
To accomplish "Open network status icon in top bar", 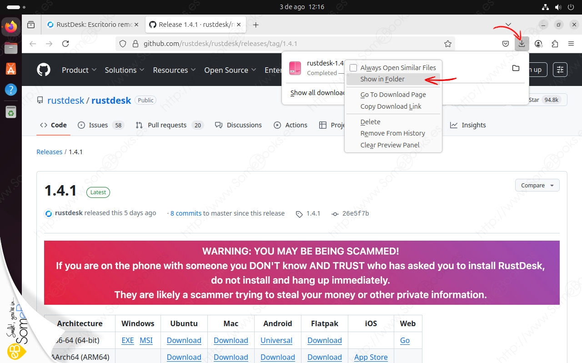I will click(546, 7).
